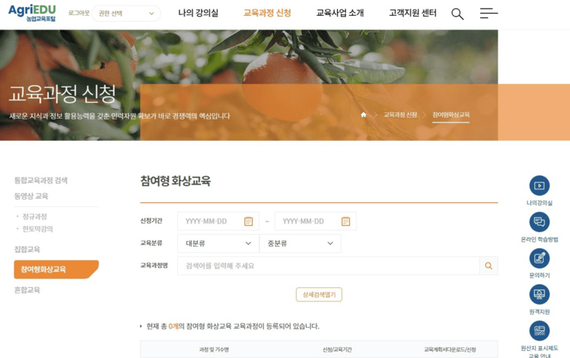Focus the end date YYYY-MM-DD field
The image size is (570, 358).
[x=316, y=221]
